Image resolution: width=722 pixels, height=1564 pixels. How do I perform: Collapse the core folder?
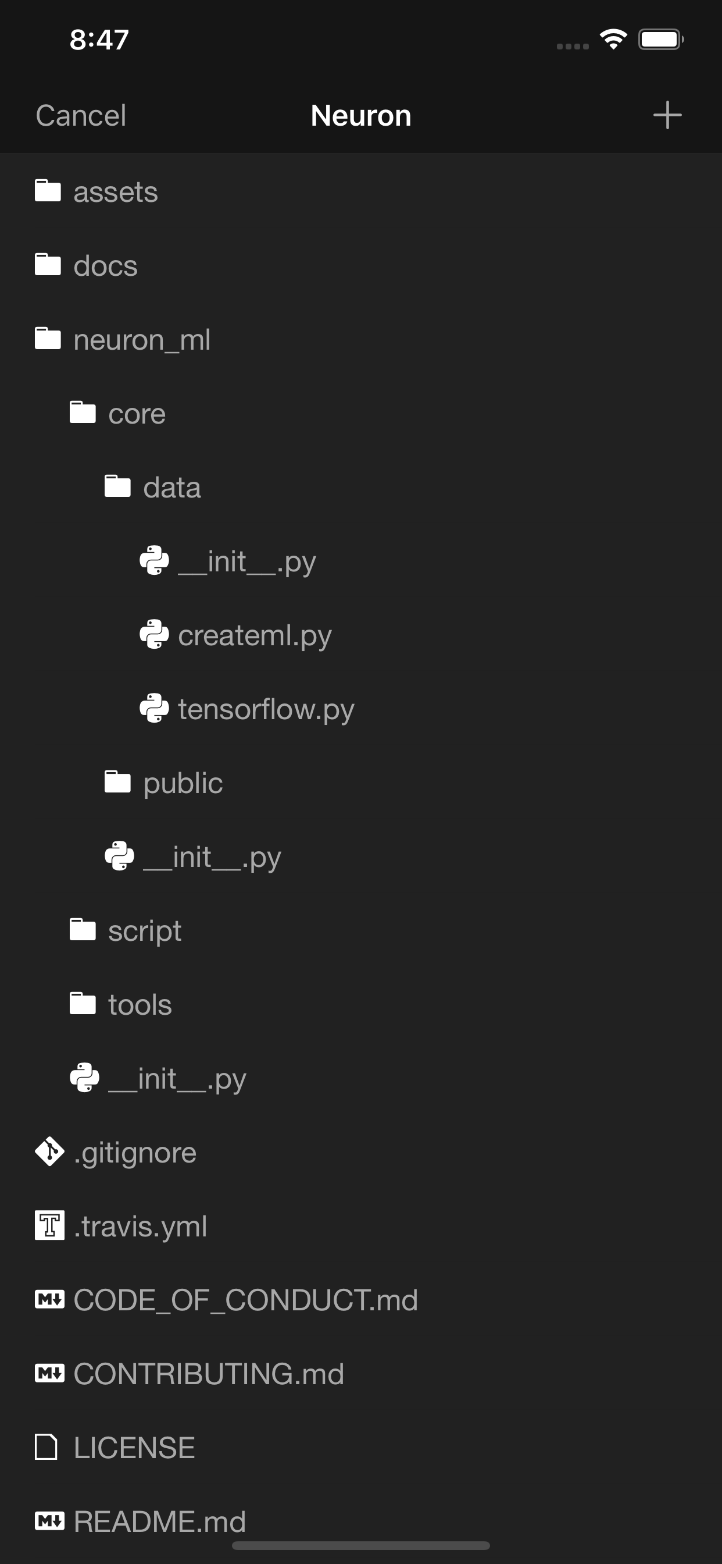135,413
